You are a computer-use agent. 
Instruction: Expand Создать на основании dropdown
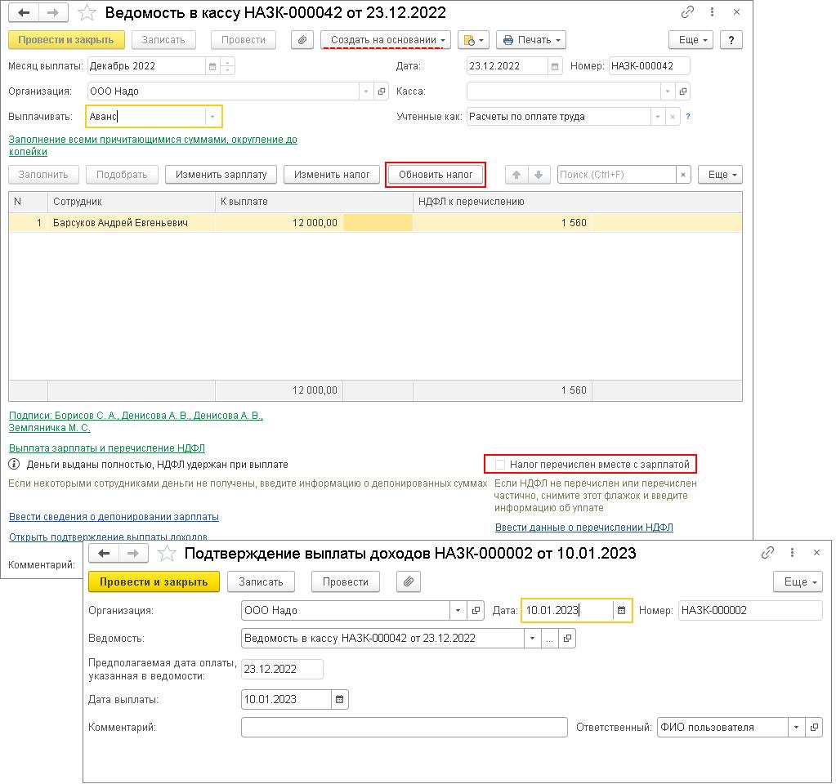click(386, 40)
